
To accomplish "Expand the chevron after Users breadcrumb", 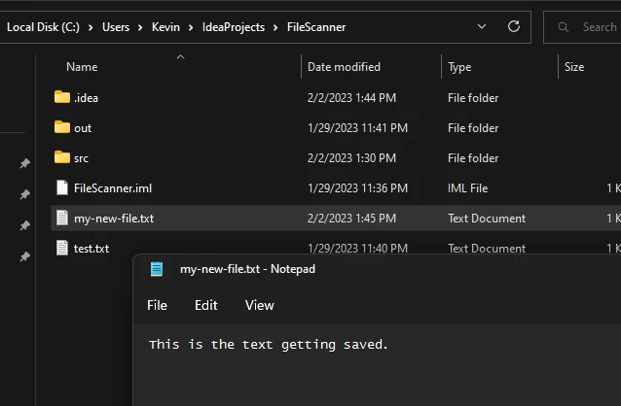I will coord(141,27).
